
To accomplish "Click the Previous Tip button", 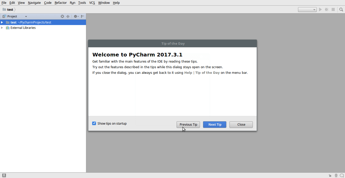I will point(188,125).
